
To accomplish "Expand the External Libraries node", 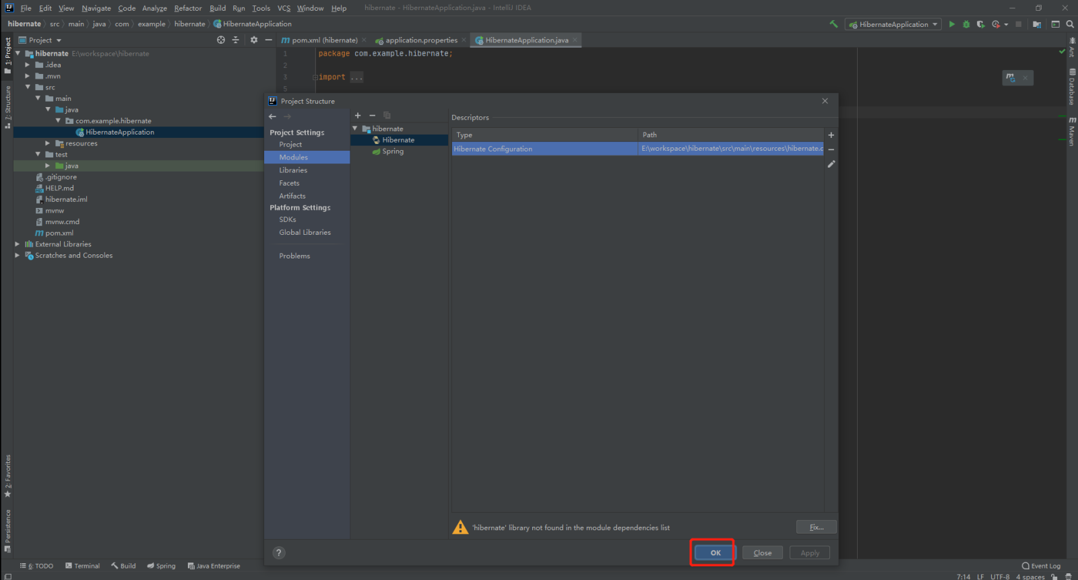I will [x=18, y=244].
